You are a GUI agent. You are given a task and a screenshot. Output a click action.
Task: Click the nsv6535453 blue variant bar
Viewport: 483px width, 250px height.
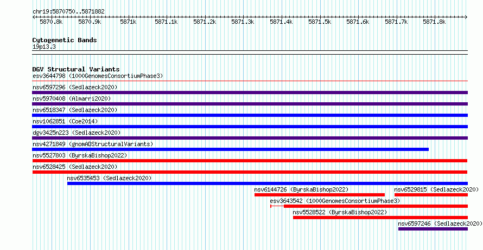268,183
